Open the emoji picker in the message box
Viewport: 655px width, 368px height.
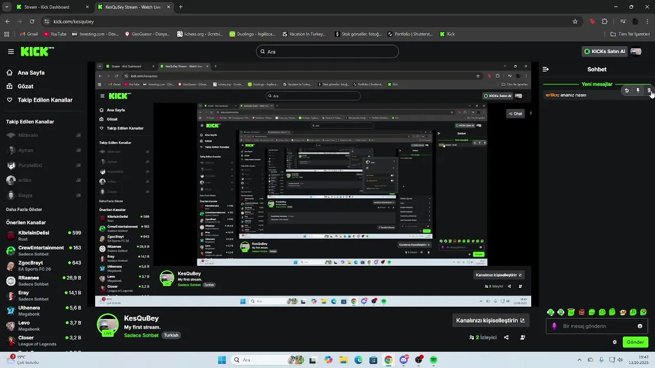click(x=640, y=326)
